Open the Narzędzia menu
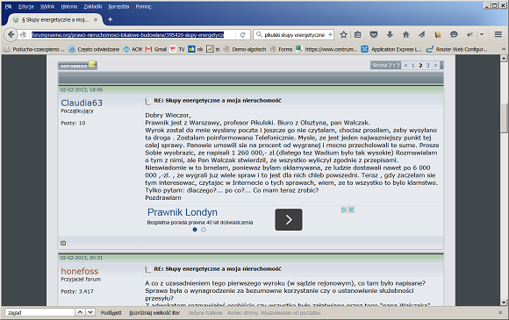The image size is (509, 320). (x=118, y=6)
